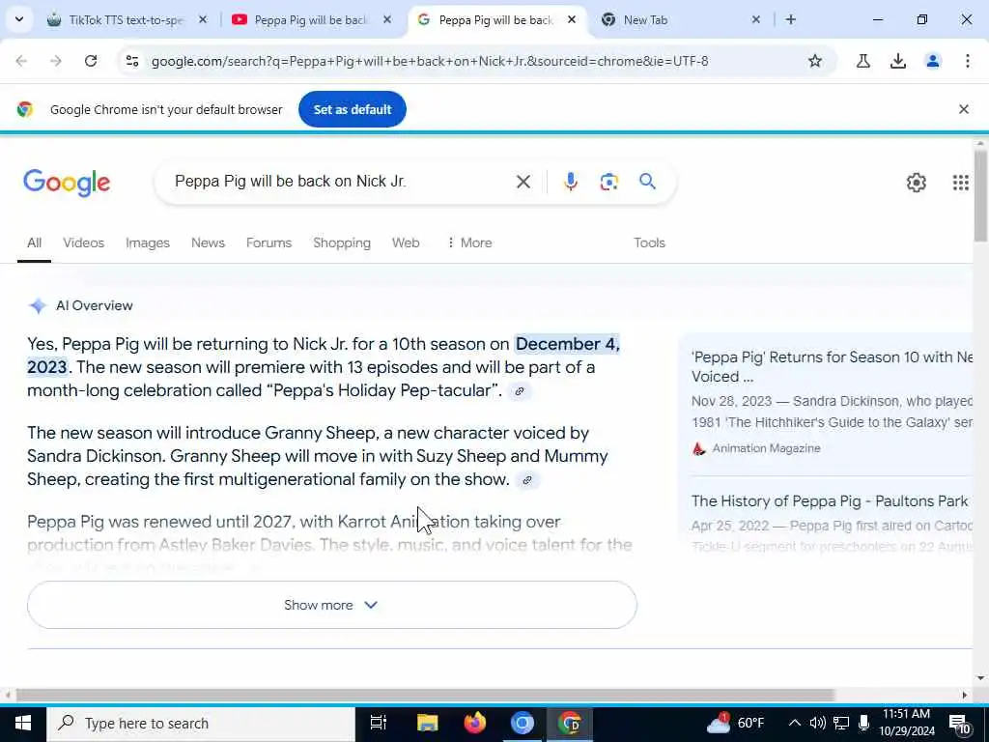The image size is (989, 742).
Task: Open the network status tray icon
Action: coord(841,723)
